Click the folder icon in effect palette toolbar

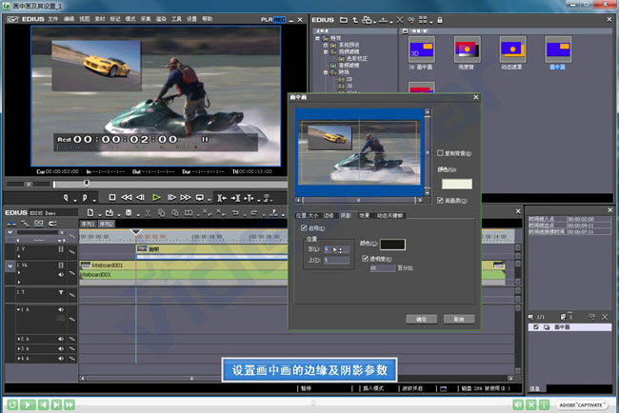(x=344, y=20)
